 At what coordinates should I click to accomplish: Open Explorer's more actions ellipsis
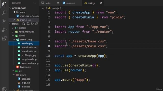[x=35, y=3]
